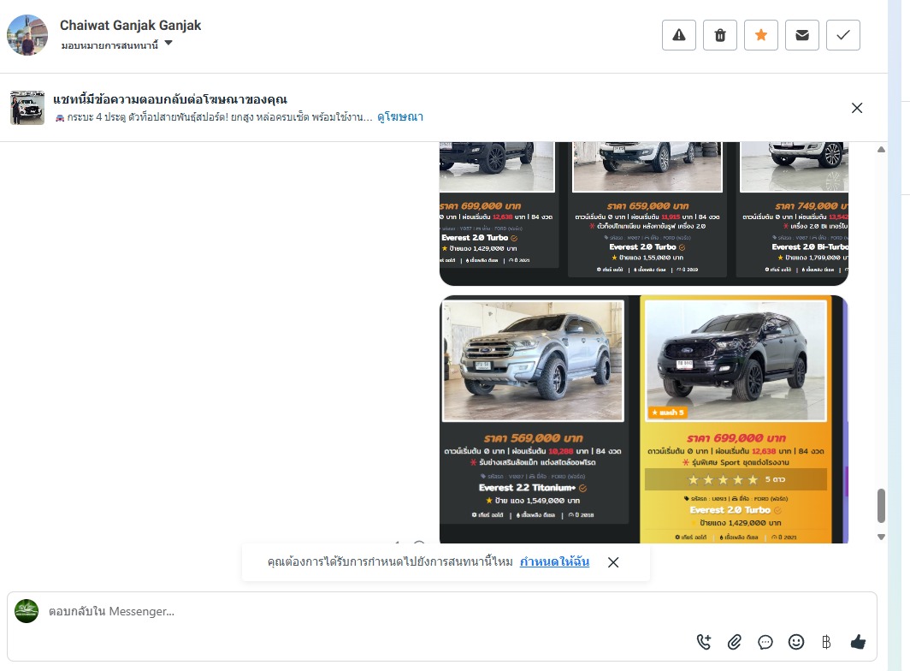Image resolution: width=910 pixels, height=671 pixels.
Task: Click the chat scrollbar thumb
Action: coord(881,506)
